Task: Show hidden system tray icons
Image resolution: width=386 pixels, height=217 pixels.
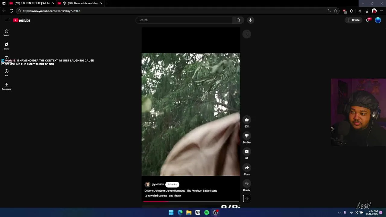Action: [339, 212]
